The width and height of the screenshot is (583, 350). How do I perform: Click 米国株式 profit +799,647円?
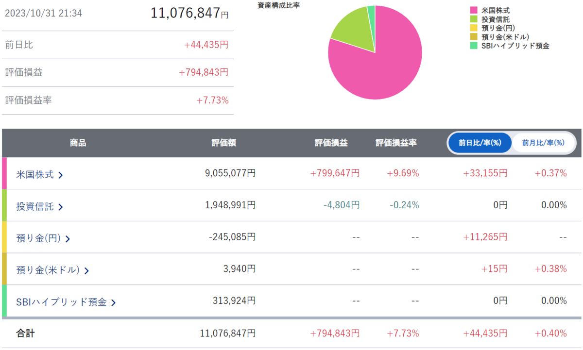coord(334,173)
